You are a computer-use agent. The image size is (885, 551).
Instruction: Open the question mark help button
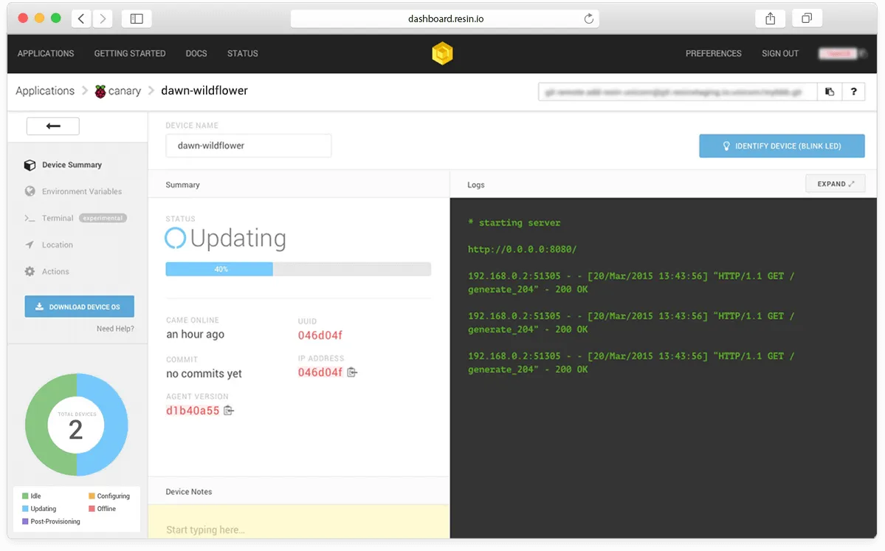coord(854,92)
